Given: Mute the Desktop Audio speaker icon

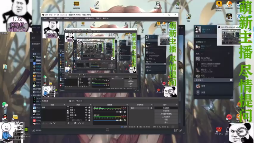Looking at the screenshot, I should tap(121, 120).
